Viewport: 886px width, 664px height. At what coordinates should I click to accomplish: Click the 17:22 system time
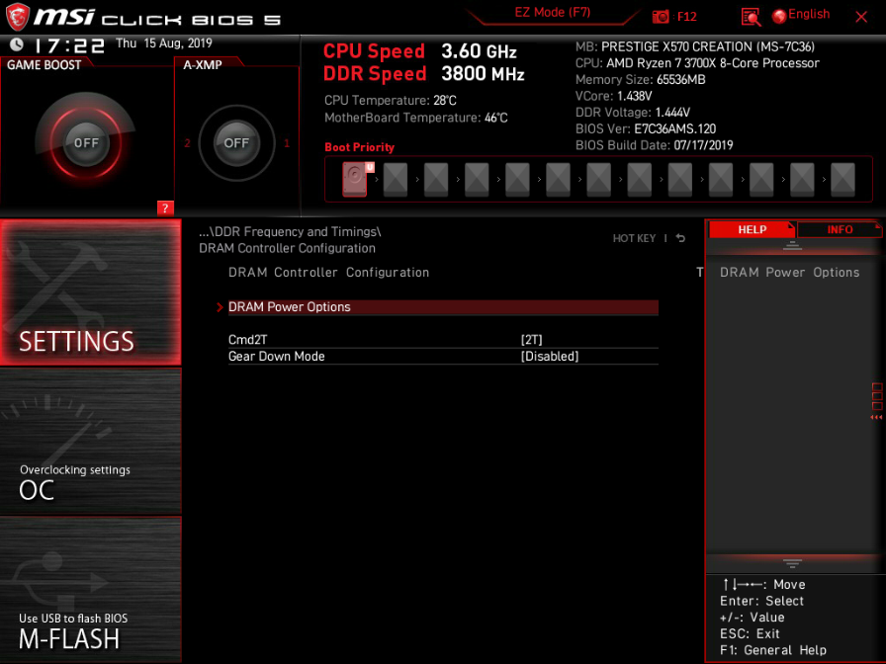pos(69,45)
